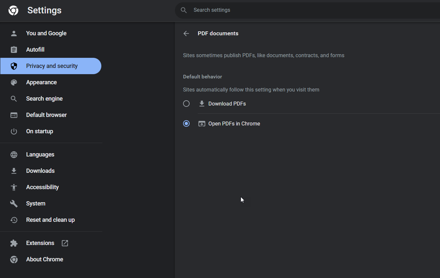Go to Reset and clean up

[51, 220]
